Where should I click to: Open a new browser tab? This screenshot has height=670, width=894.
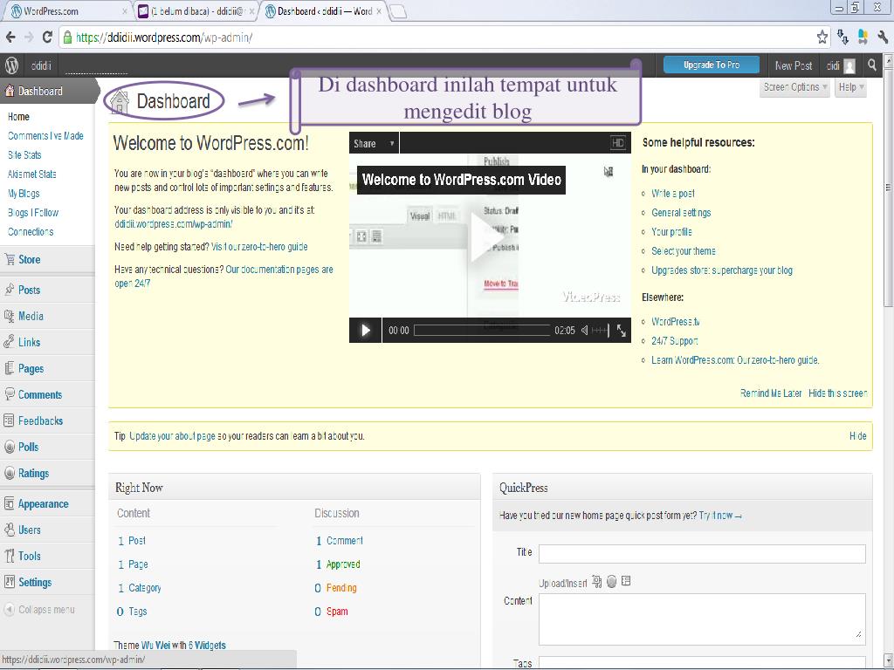(x=397, y=11)
